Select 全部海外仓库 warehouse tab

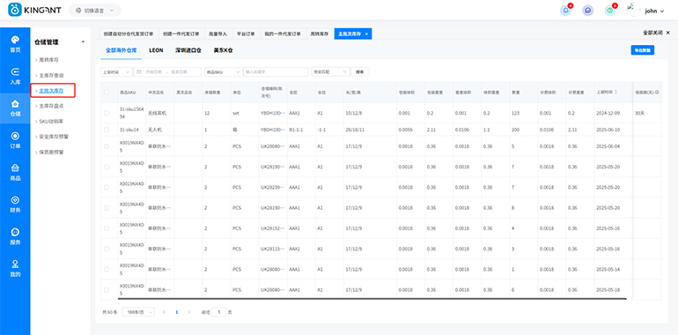[122, 50]
